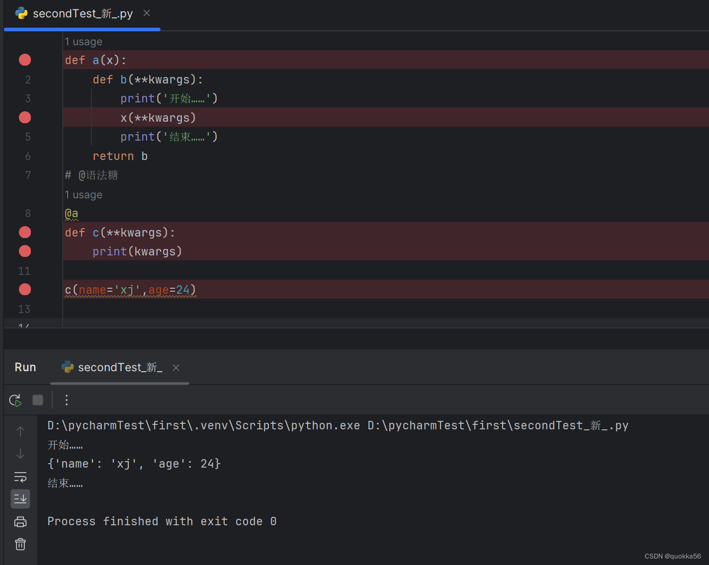Click the down arrow in run console

(20, 454)
